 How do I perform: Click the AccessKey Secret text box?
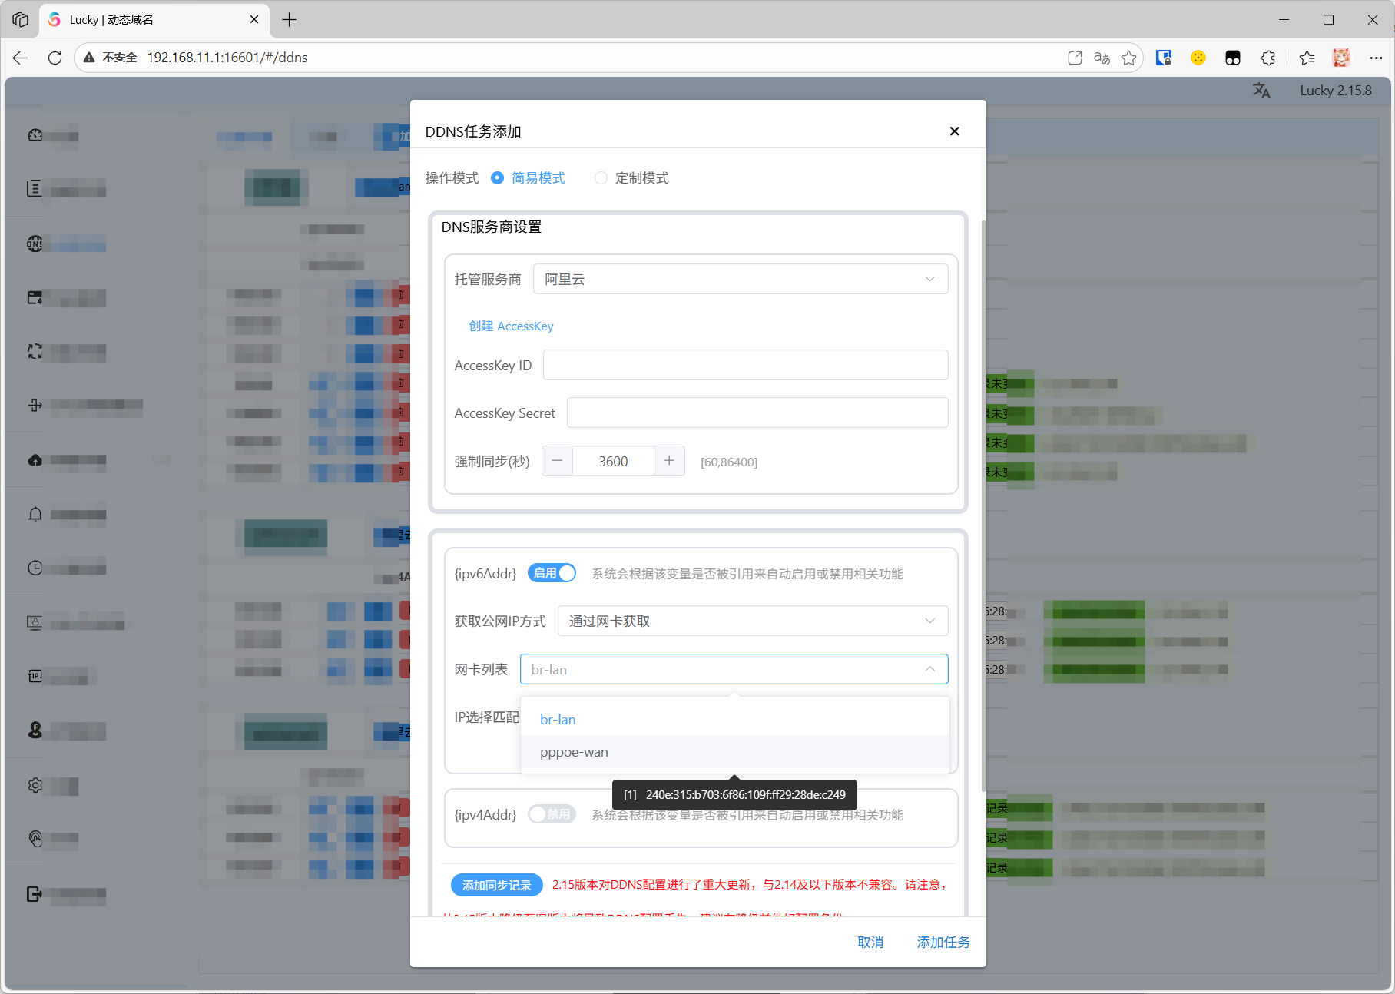pos(757,413)
